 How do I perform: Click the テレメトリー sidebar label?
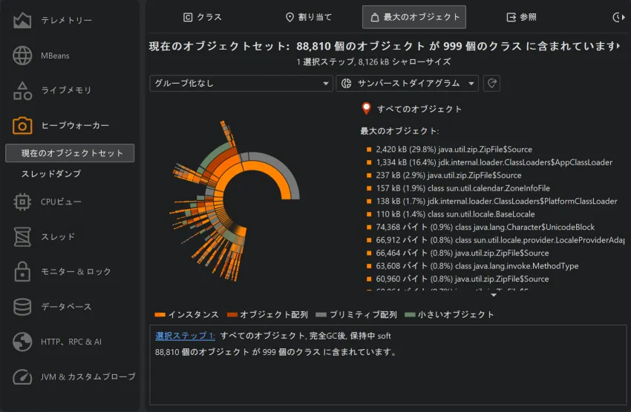[x=66, y=20]
